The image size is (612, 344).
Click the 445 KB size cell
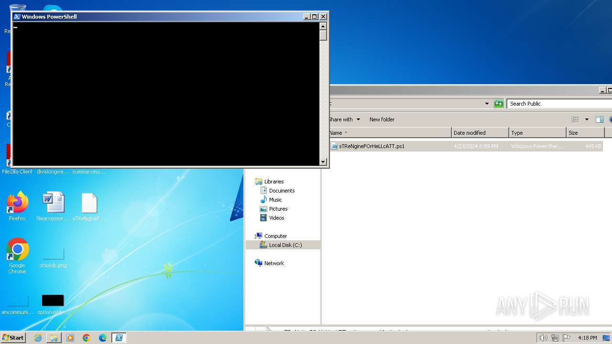click(x=593, y=146)
